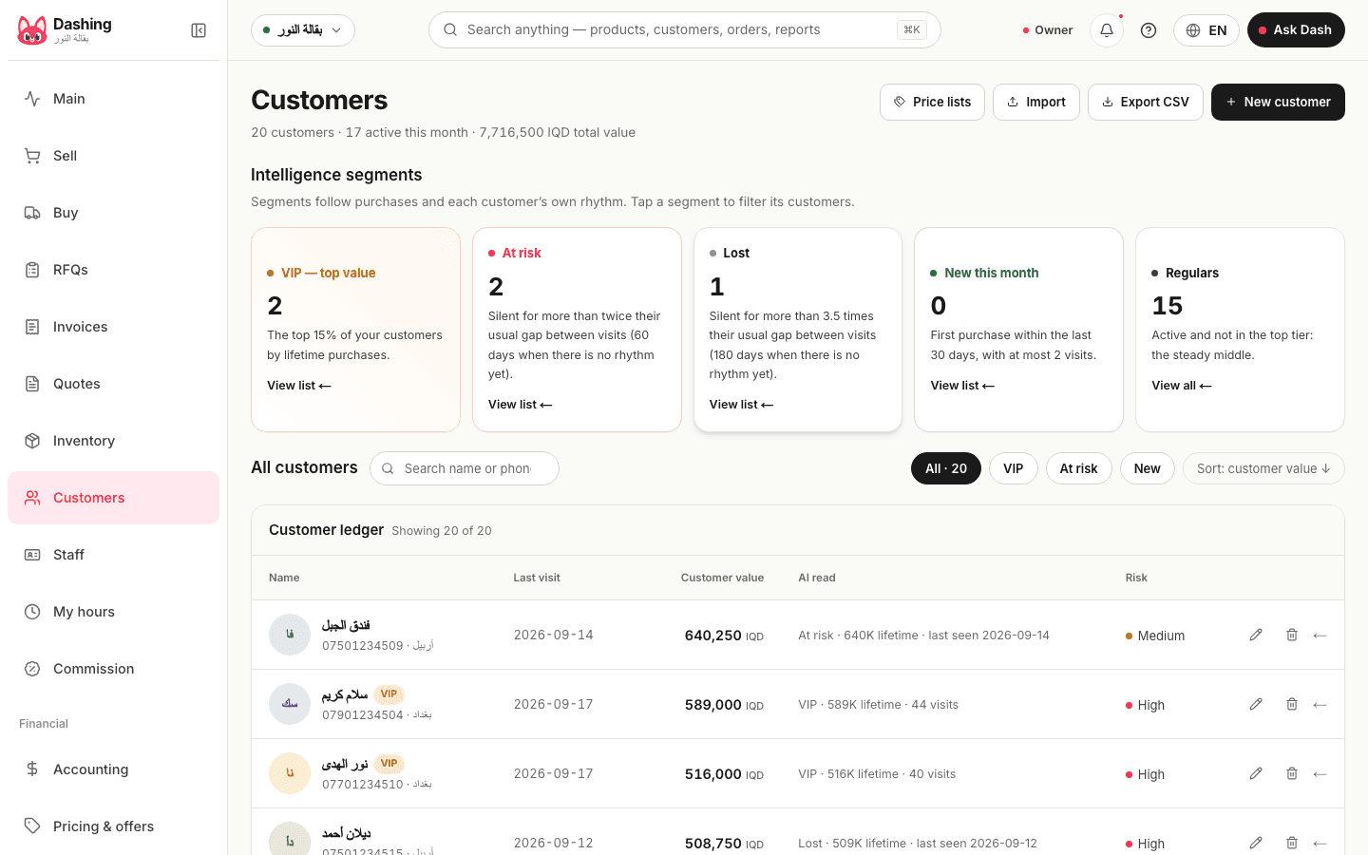Edit the 516,000 IQD customer row
Screen dimensions: 1368x855
[x=1256, y=773]
